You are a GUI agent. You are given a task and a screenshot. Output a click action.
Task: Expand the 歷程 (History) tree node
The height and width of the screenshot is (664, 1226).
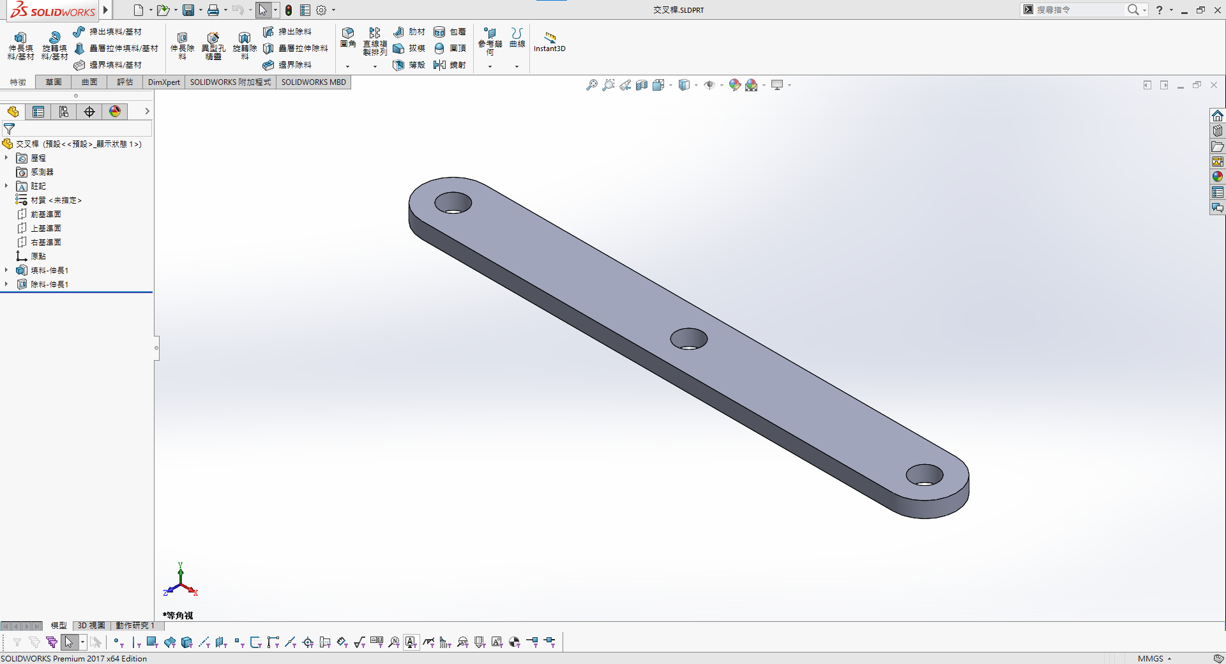(6, 158)
